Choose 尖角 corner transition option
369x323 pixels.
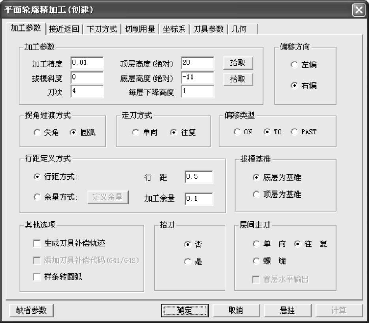click(x=37, y=133)
